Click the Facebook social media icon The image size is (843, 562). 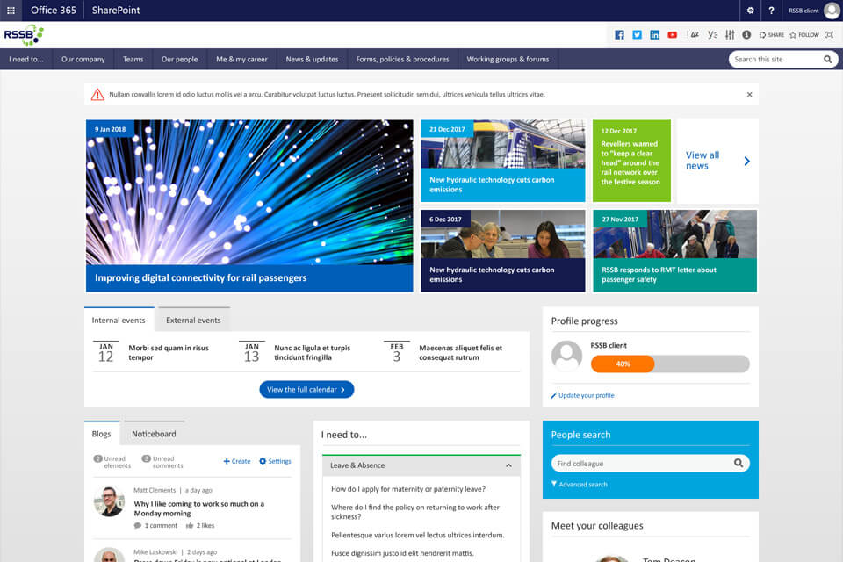(x=619, y=35)
